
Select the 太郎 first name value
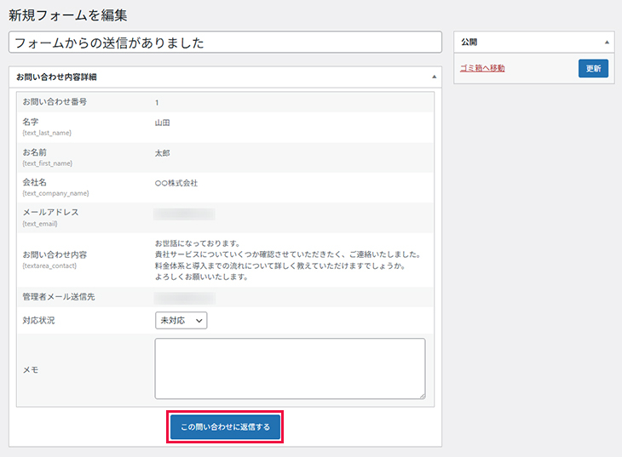(x=163, y=153)
